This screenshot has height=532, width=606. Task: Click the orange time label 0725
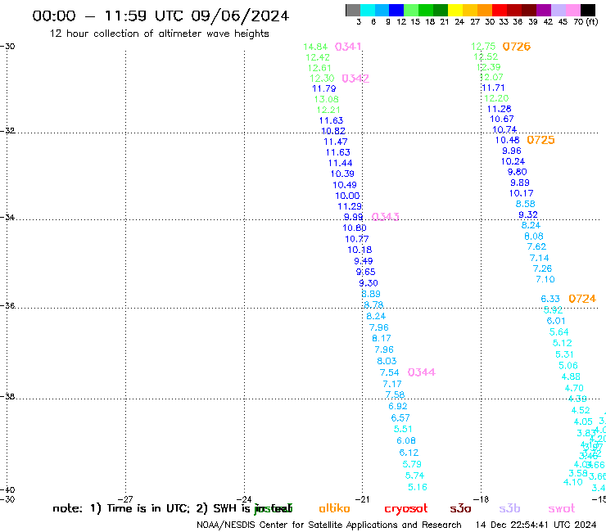click(541, 140)
